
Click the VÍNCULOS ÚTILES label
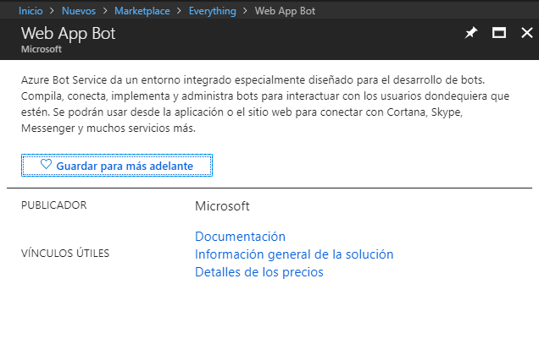point(65,253)
